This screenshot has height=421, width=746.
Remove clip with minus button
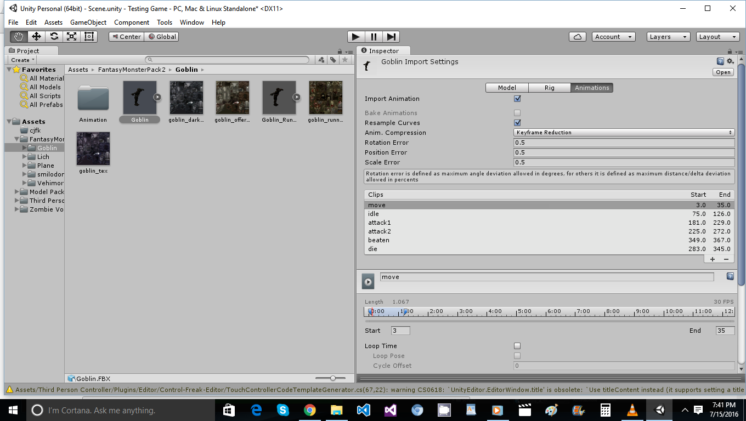pos(726,259)
